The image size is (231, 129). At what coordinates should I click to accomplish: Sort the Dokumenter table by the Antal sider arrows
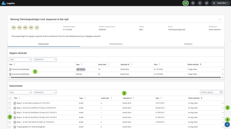click(x=111, y=98)
